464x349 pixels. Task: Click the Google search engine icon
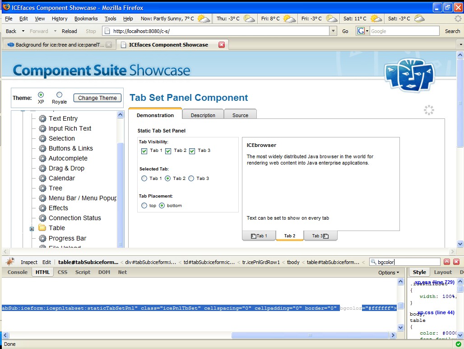[361, 31]
